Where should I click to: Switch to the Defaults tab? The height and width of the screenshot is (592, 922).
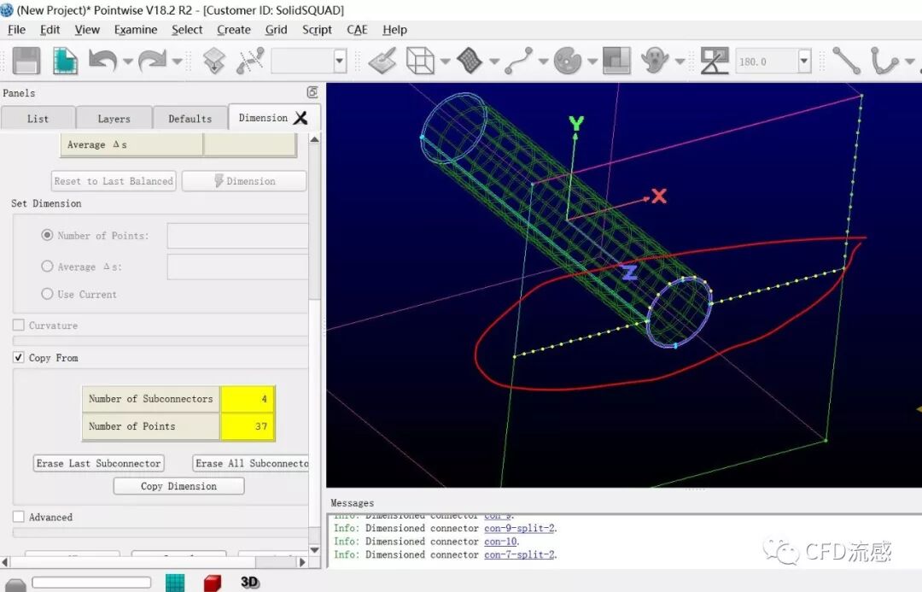(x=190, y=118)
